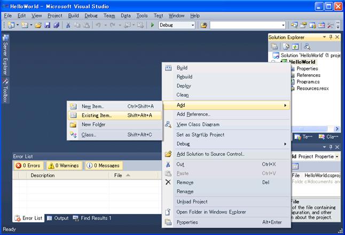Choose Class from Add submenu
Viewport: 345px width, 235px height.
(115, 135)
